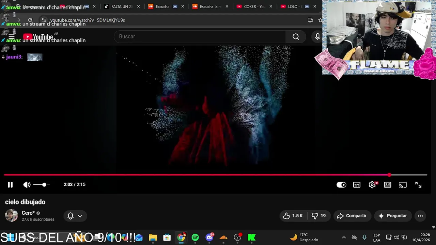This screenshot has width=436, height=245.
Task: Switch to theater mode
Action: coord(388,184)
